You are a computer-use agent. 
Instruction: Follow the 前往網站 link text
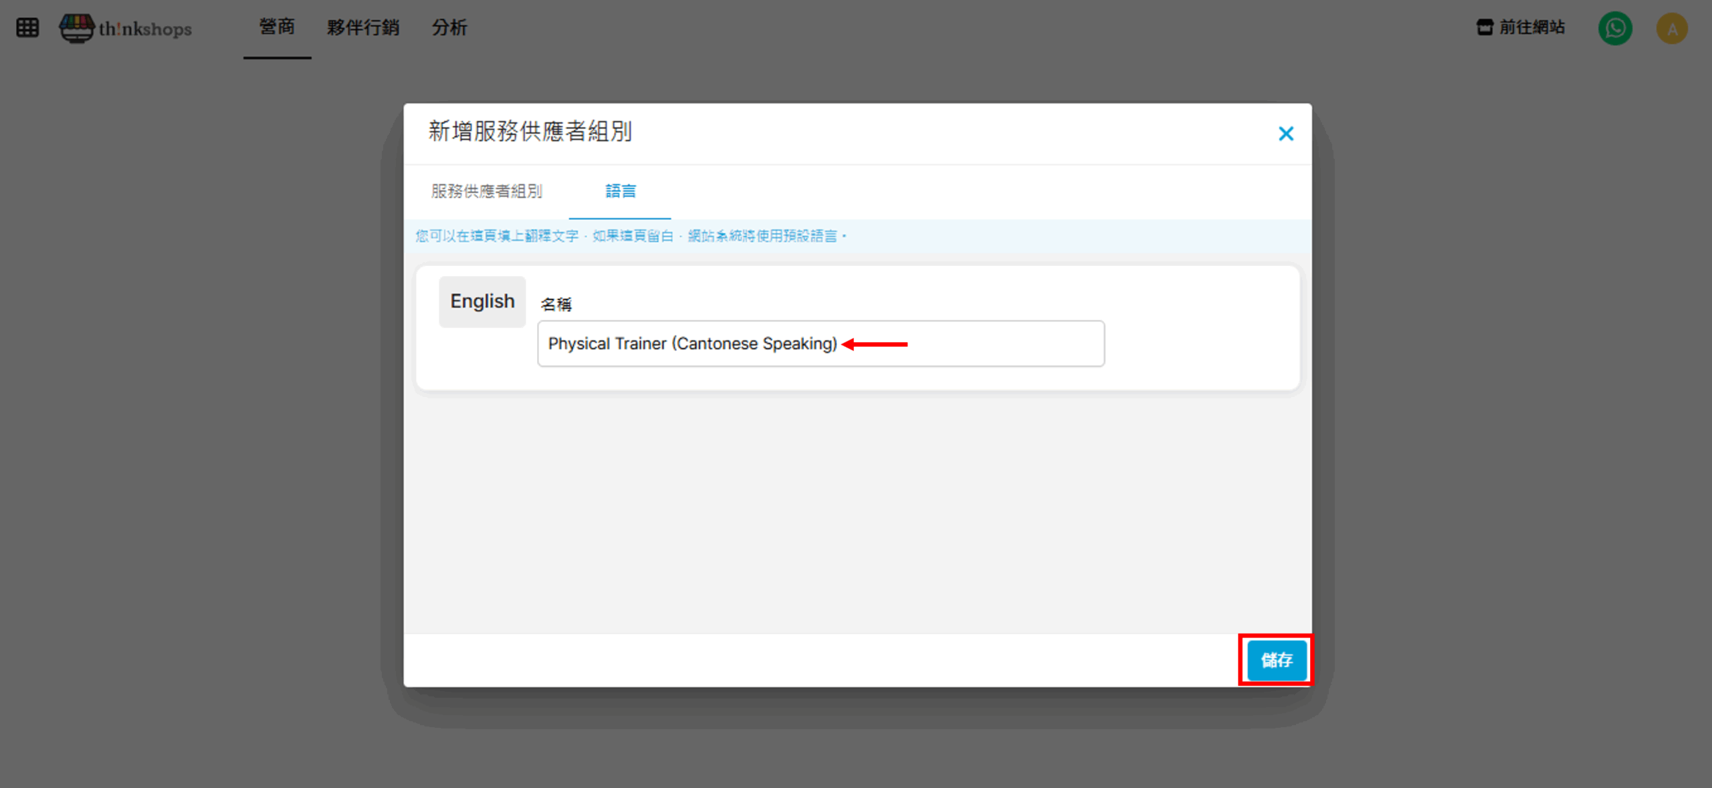pyautogui.click(x=1531, y=27)
